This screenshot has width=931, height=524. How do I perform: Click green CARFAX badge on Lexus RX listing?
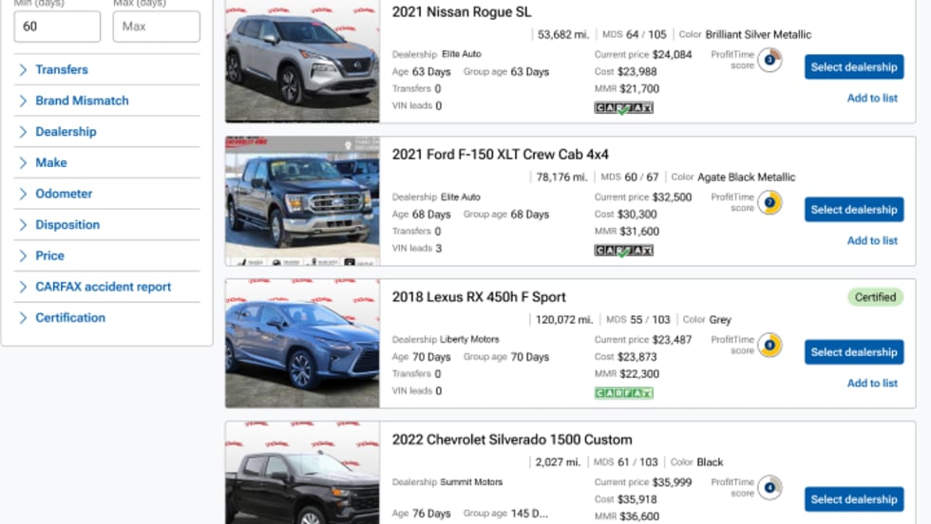[623, 393]
